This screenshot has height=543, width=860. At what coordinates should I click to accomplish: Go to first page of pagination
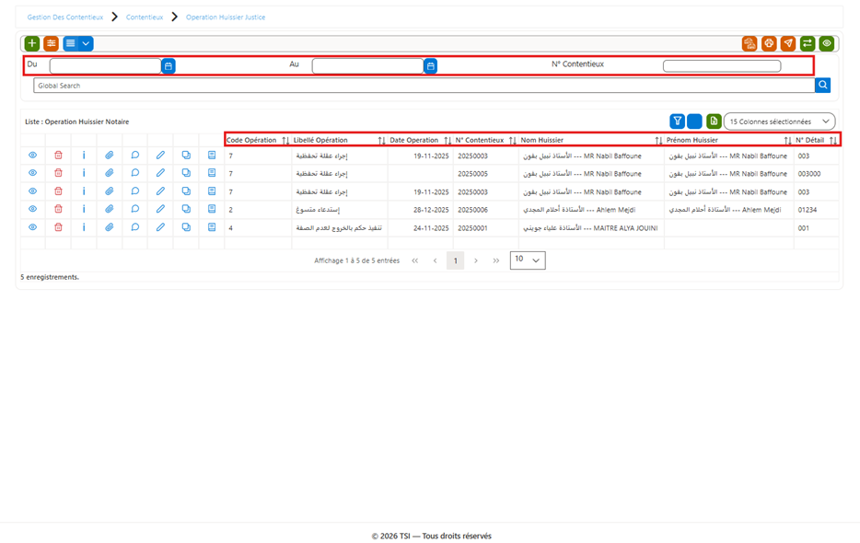pos(414,260)
